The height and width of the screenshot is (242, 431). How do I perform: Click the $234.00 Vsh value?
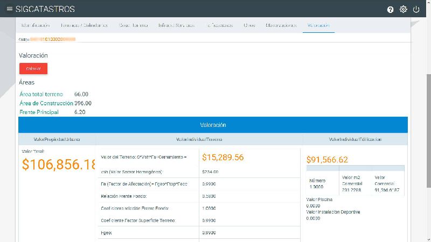(x=210, y=172)
